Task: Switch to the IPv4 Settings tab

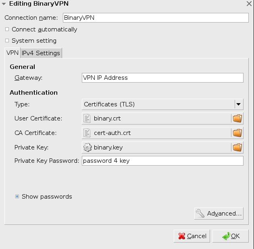Action: coord(41,53)
